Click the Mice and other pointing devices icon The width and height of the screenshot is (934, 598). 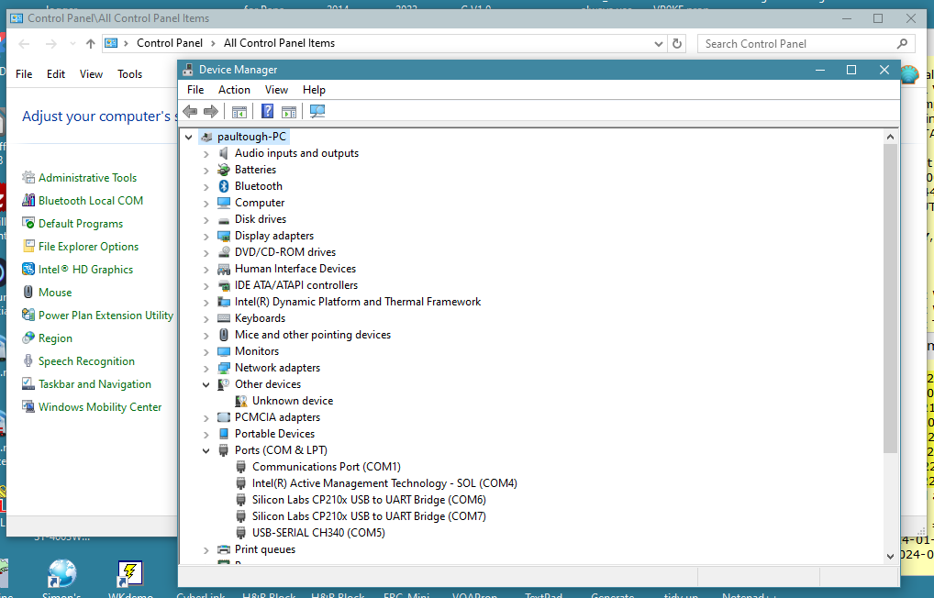tap(224, 335)
